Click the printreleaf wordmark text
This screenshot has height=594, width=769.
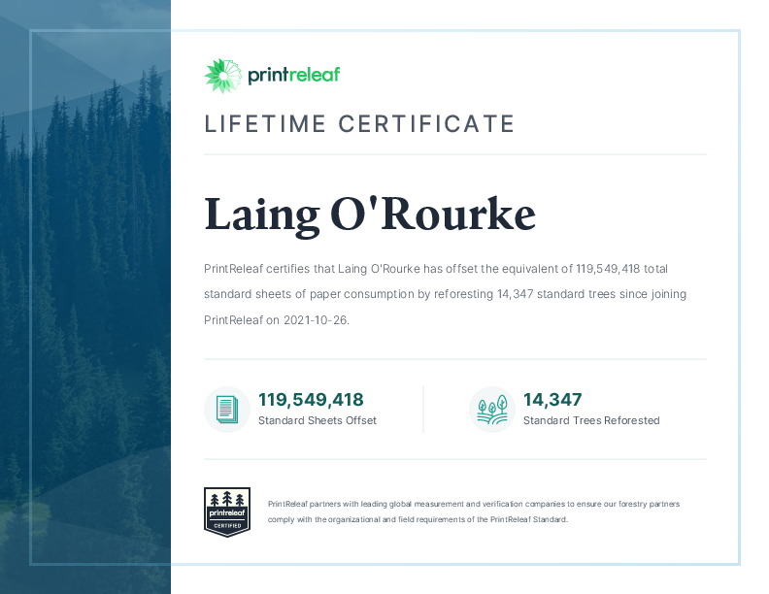click(x=294, y=75)
